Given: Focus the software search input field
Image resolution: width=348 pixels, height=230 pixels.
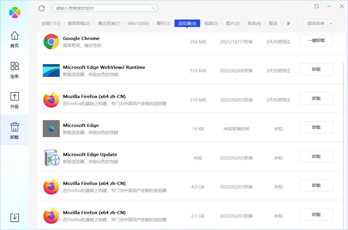Looking at the screenshot, I should 105,8.
